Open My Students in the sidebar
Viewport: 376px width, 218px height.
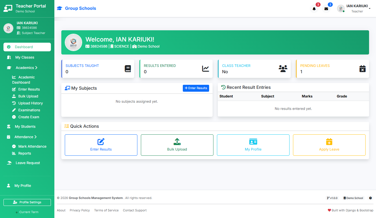27,127
